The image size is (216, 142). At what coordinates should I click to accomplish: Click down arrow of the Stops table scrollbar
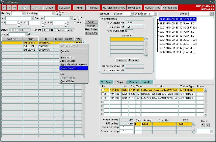click(x=205, y=115)
